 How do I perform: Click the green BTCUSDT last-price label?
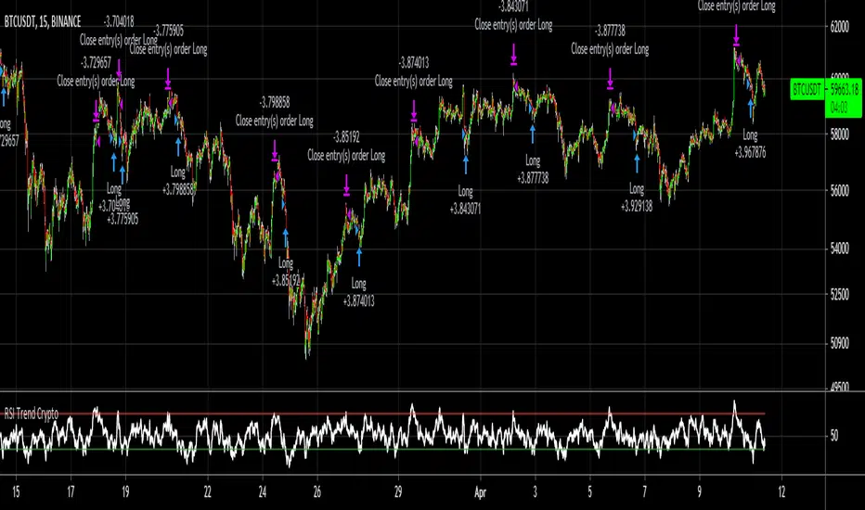click(807, 89)
